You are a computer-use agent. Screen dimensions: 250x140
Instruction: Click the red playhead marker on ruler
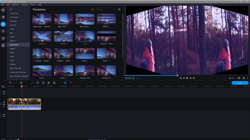pyautogui.click(x=22, y=86)
